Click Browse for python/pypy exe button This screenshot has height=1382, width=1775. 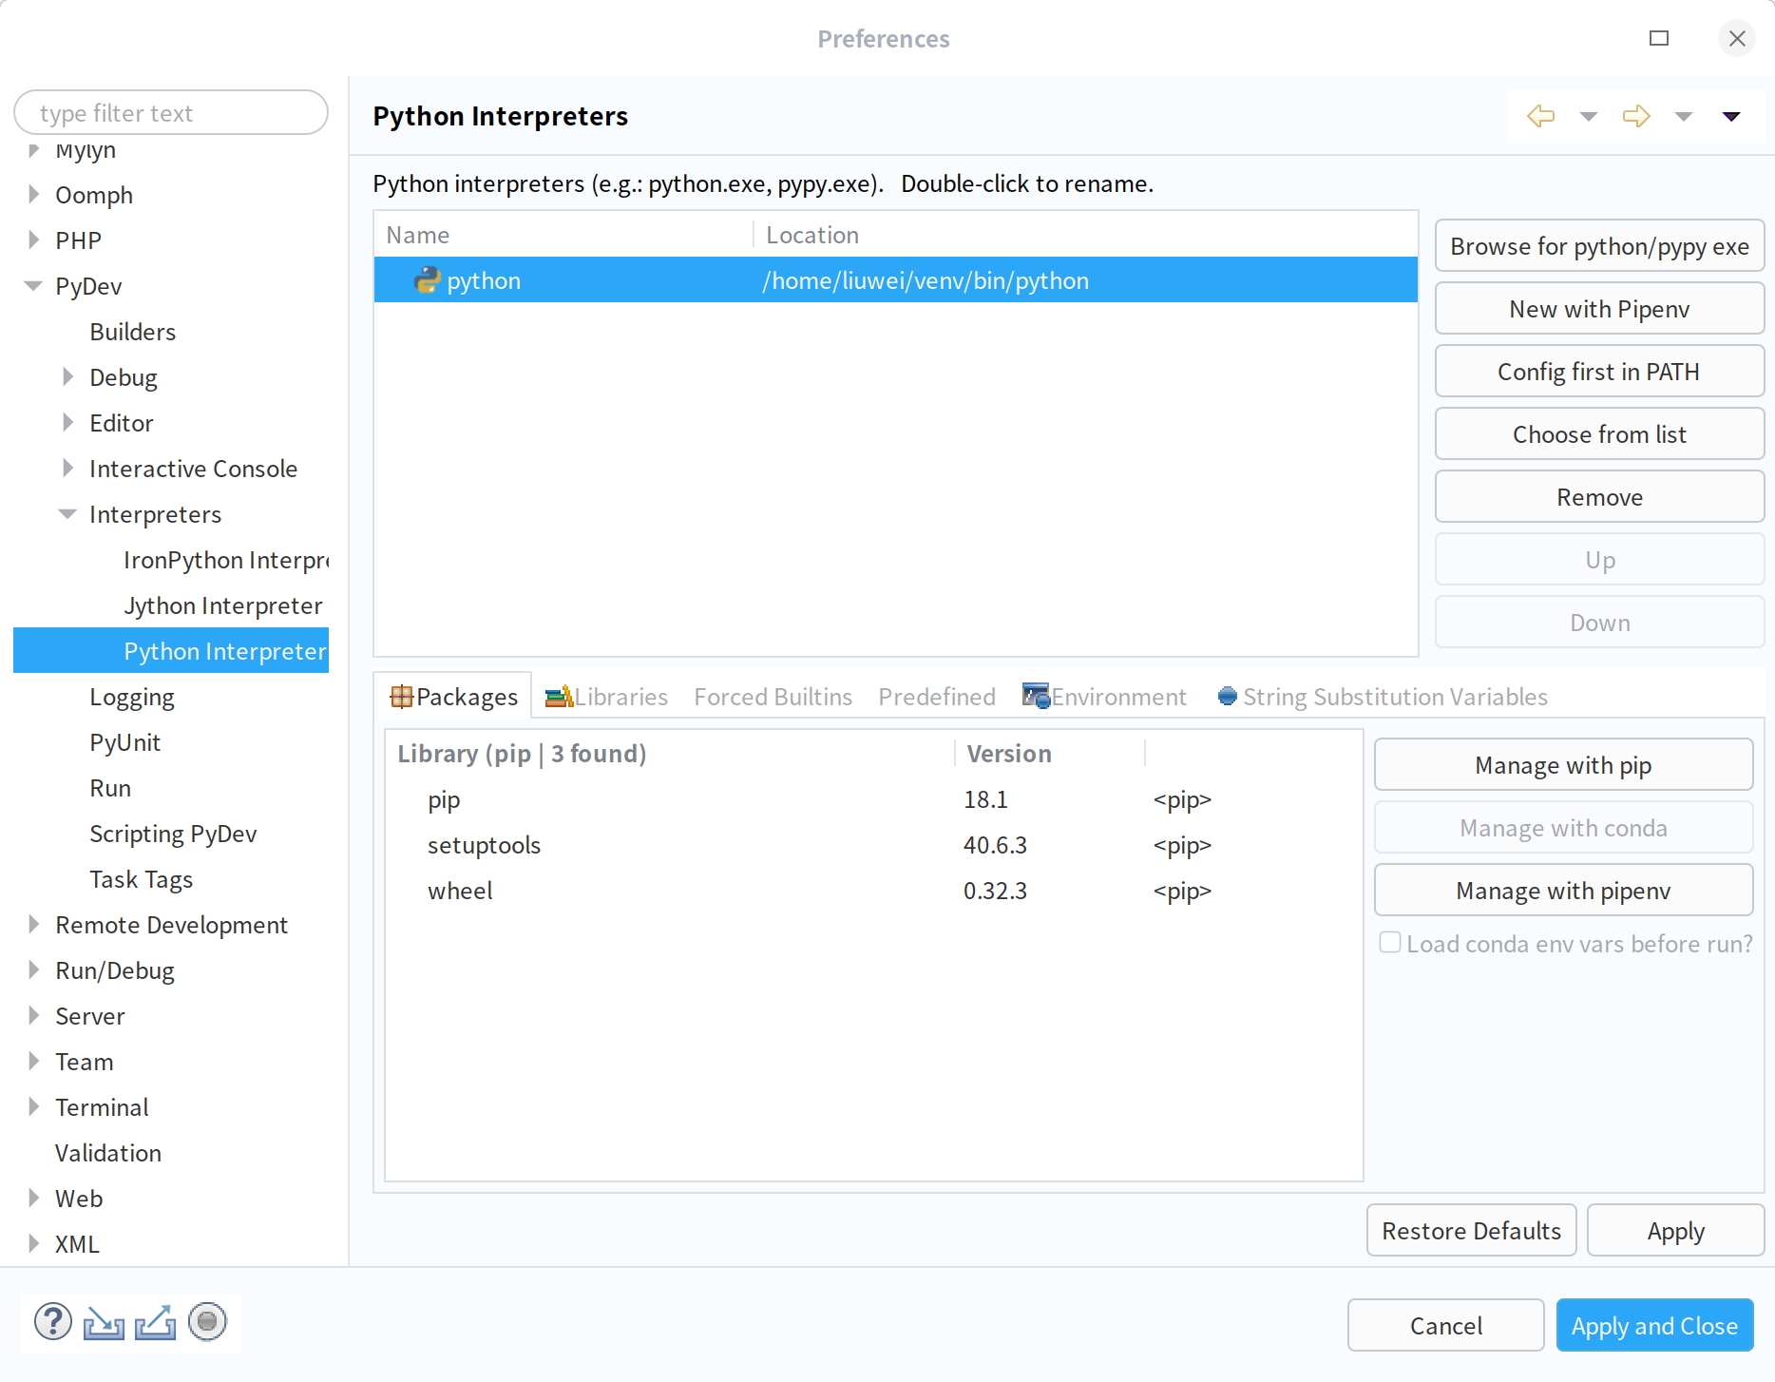click(1599, 246)
